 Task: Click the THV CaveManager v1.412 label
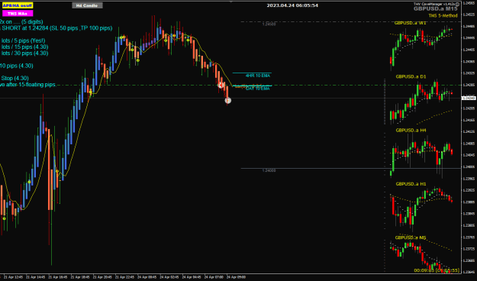click(434, 4)
